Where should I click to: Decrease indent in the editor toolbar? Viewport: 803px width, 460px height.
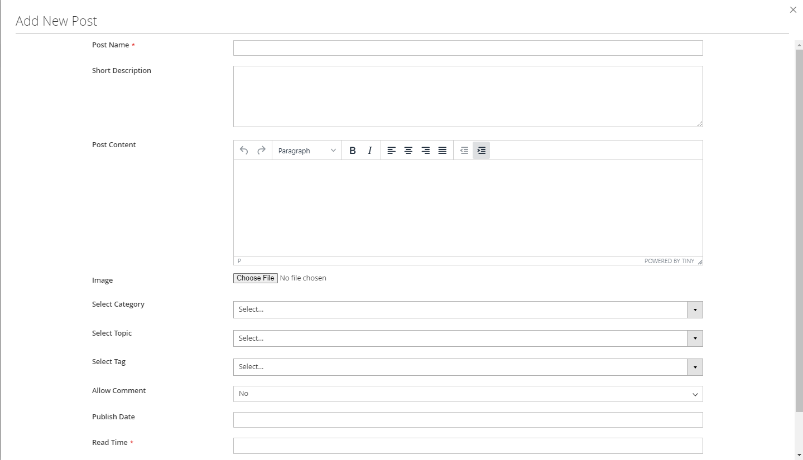click(x=464, y=151)
